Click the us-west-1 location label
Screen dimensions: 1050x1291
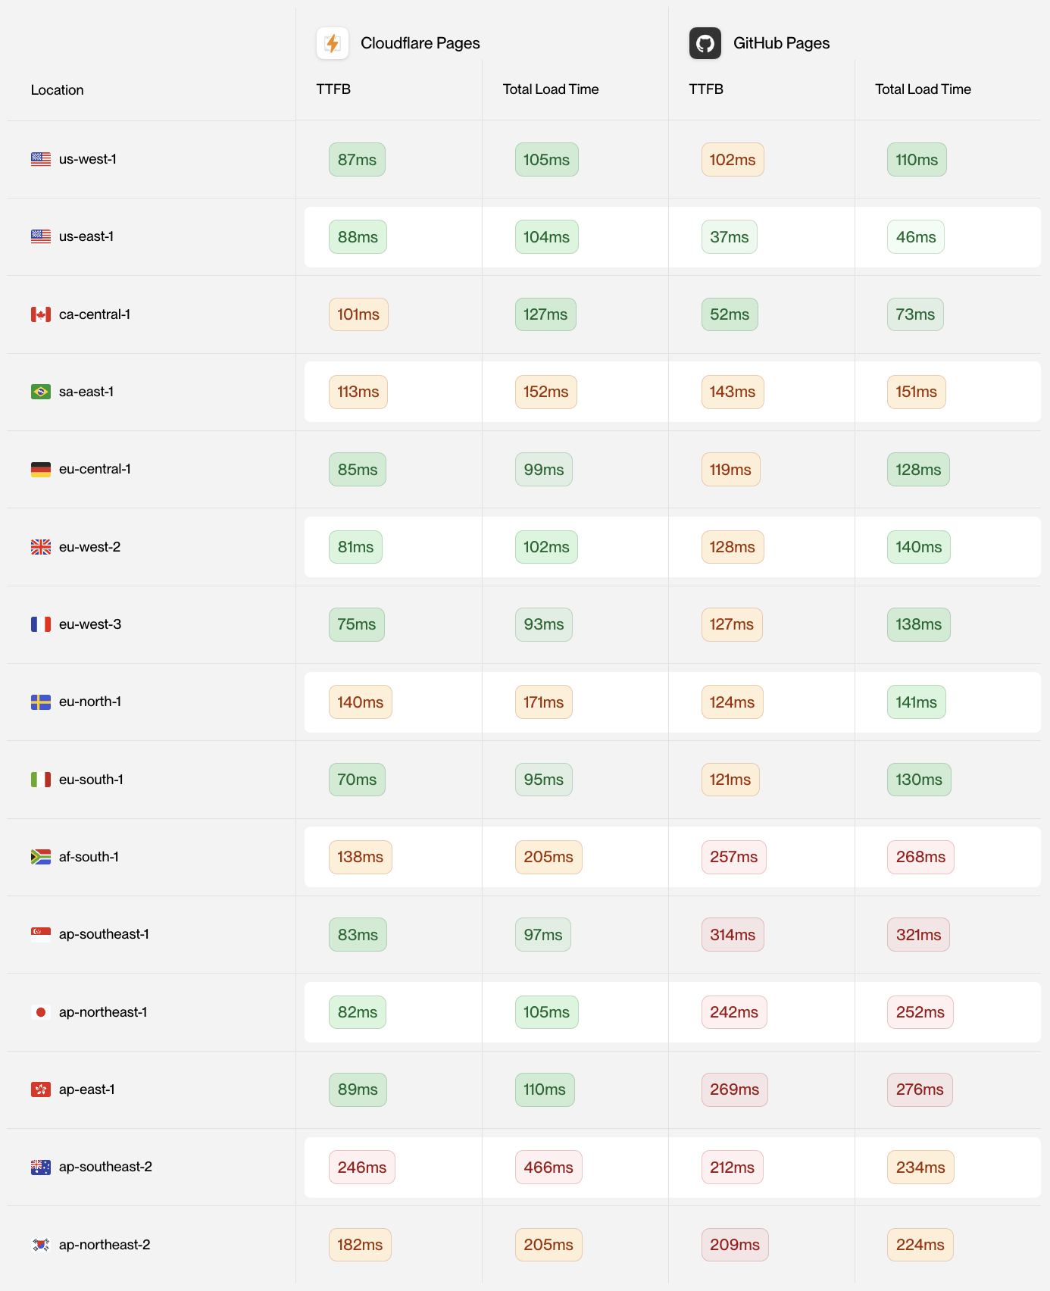[x=88, y=159]
